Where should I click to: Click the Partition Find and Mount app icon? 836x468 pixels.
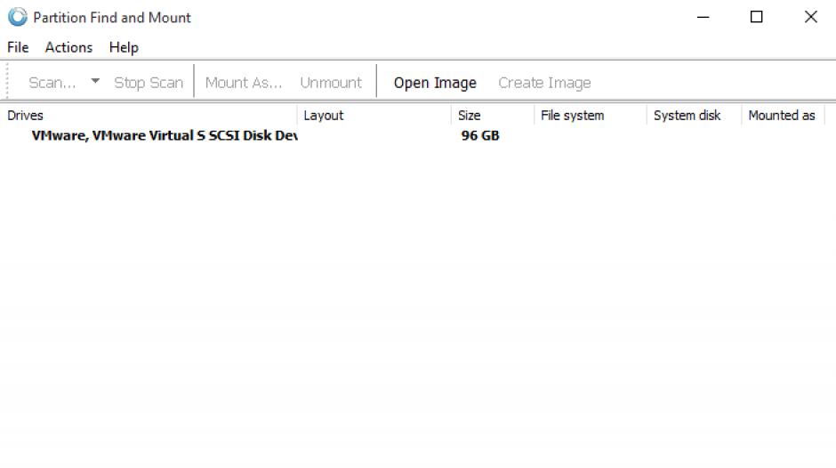point(18,17)
